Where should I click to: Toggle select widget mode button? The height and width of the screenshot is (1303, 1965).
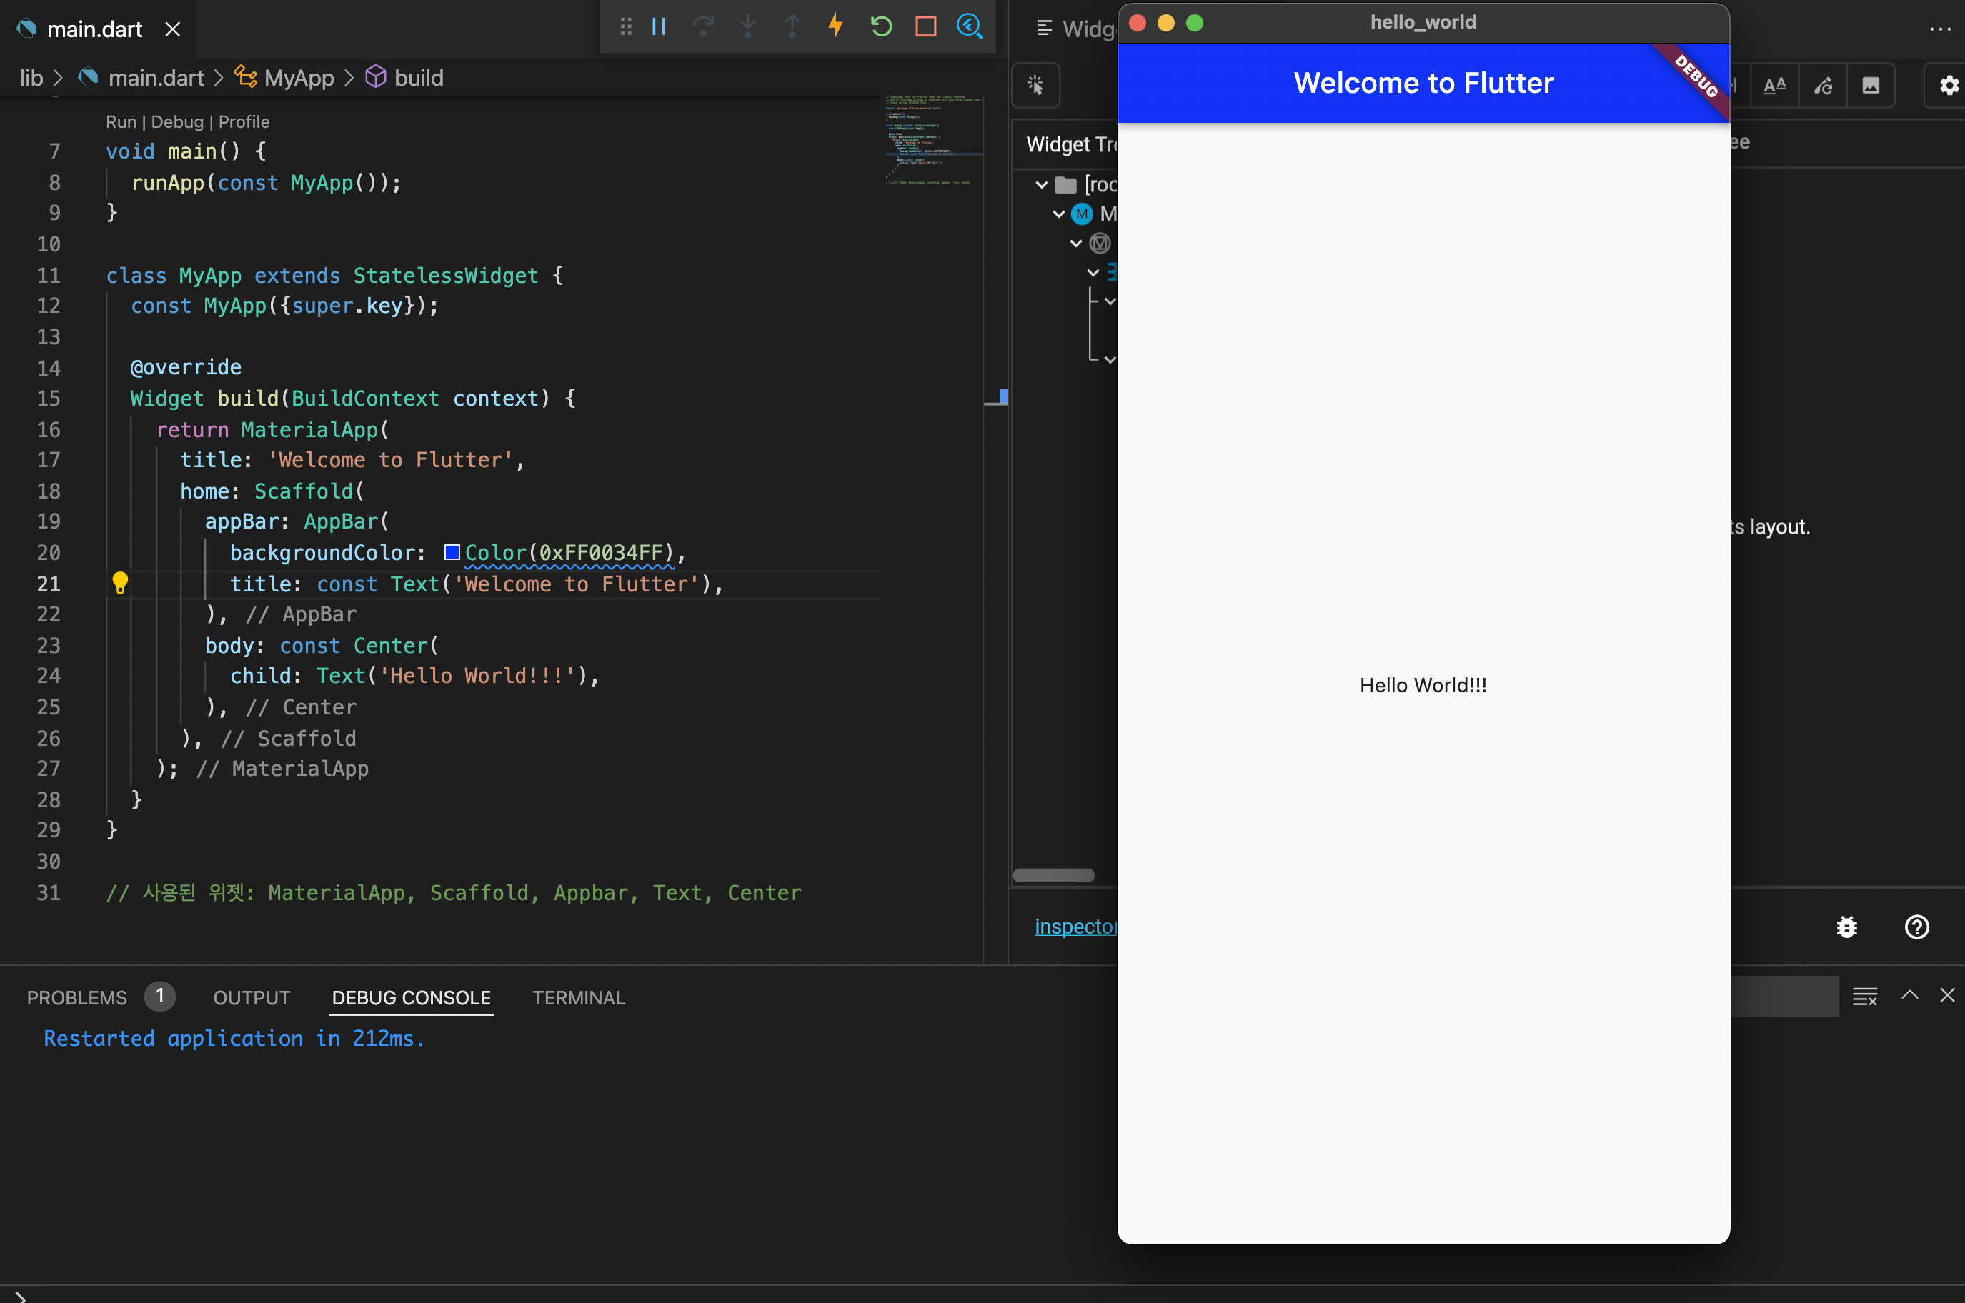pyautogui.click(x=1035, y=85)
